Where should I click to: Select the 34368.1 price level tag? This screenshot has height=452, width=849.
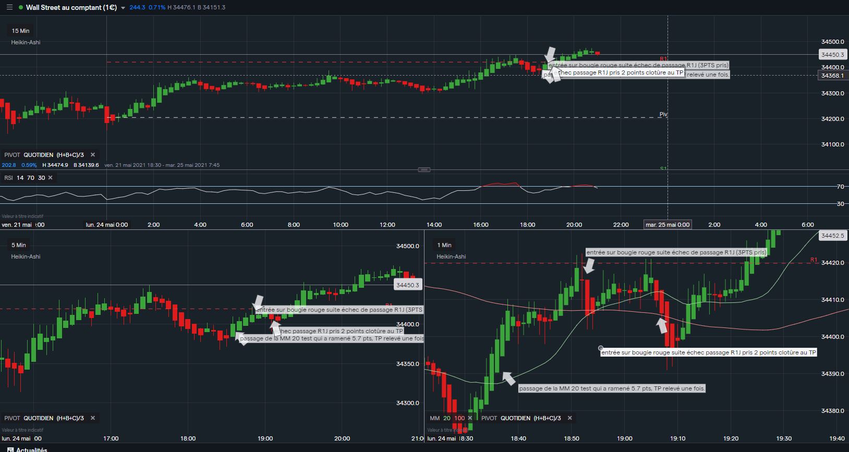[x=832, y=76]
